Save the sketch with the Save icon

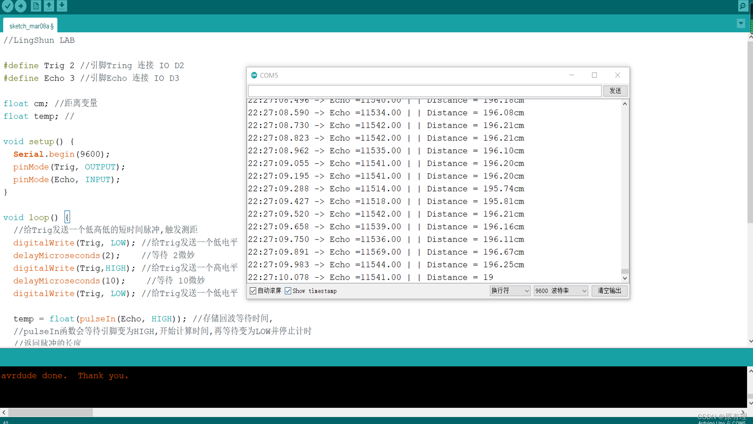pyautogui.click(x=62, y=6)
